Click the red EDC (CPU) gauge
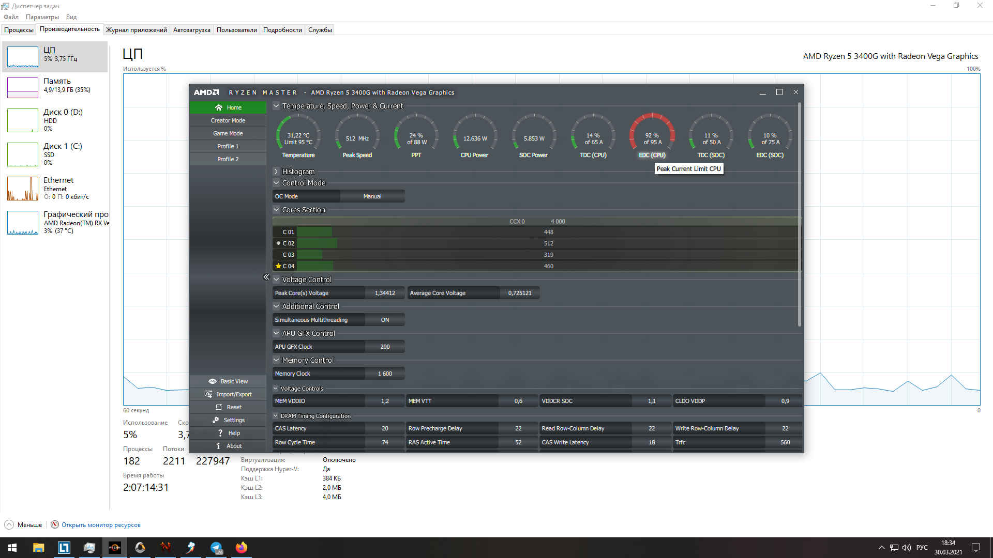 pyautogui.click(x=652, y=136)
